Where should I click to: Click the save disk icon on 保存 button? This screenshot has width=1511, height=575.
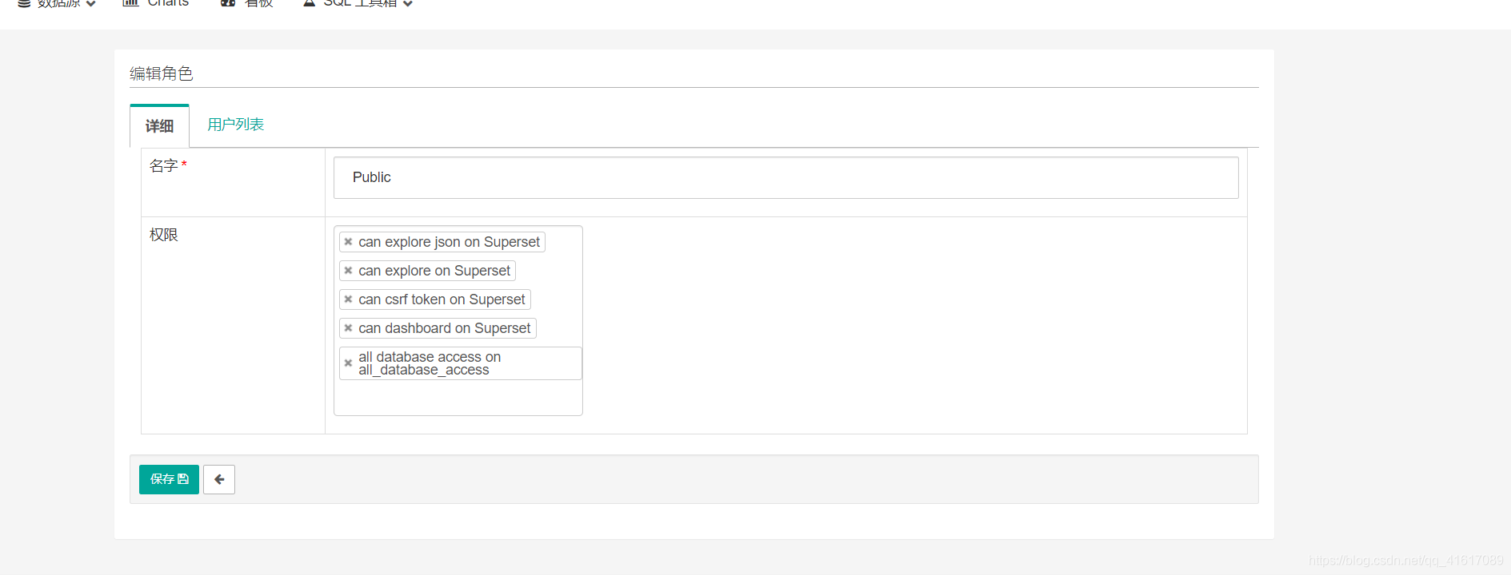pos(182,479)
